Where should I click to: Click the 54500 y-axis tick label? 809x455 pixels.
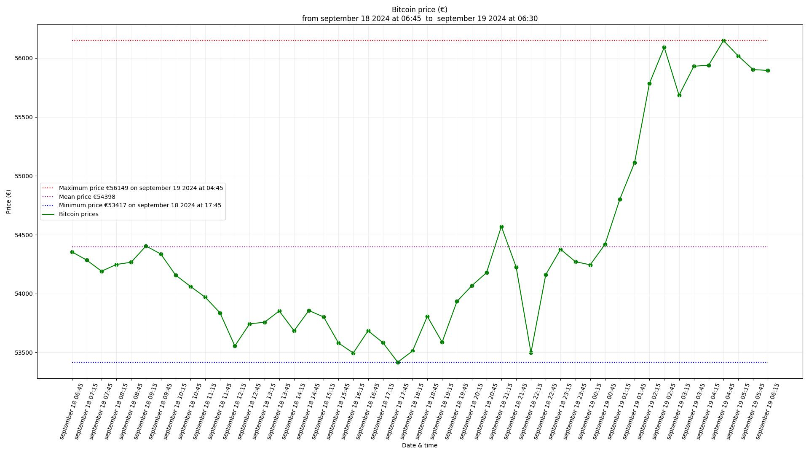coord(24,235)
